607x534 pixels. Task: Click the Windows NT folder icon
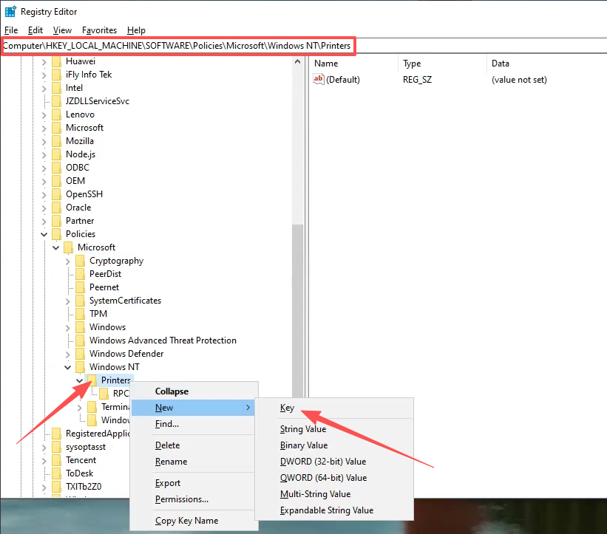pos(80,367)
